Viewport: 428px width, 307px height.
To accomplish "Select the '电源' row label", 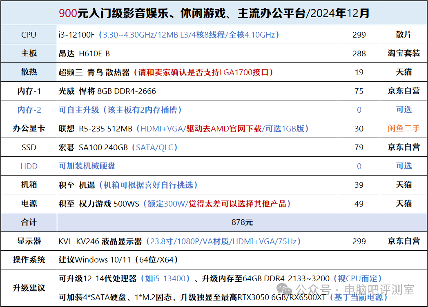I will (x=29, y=204).
